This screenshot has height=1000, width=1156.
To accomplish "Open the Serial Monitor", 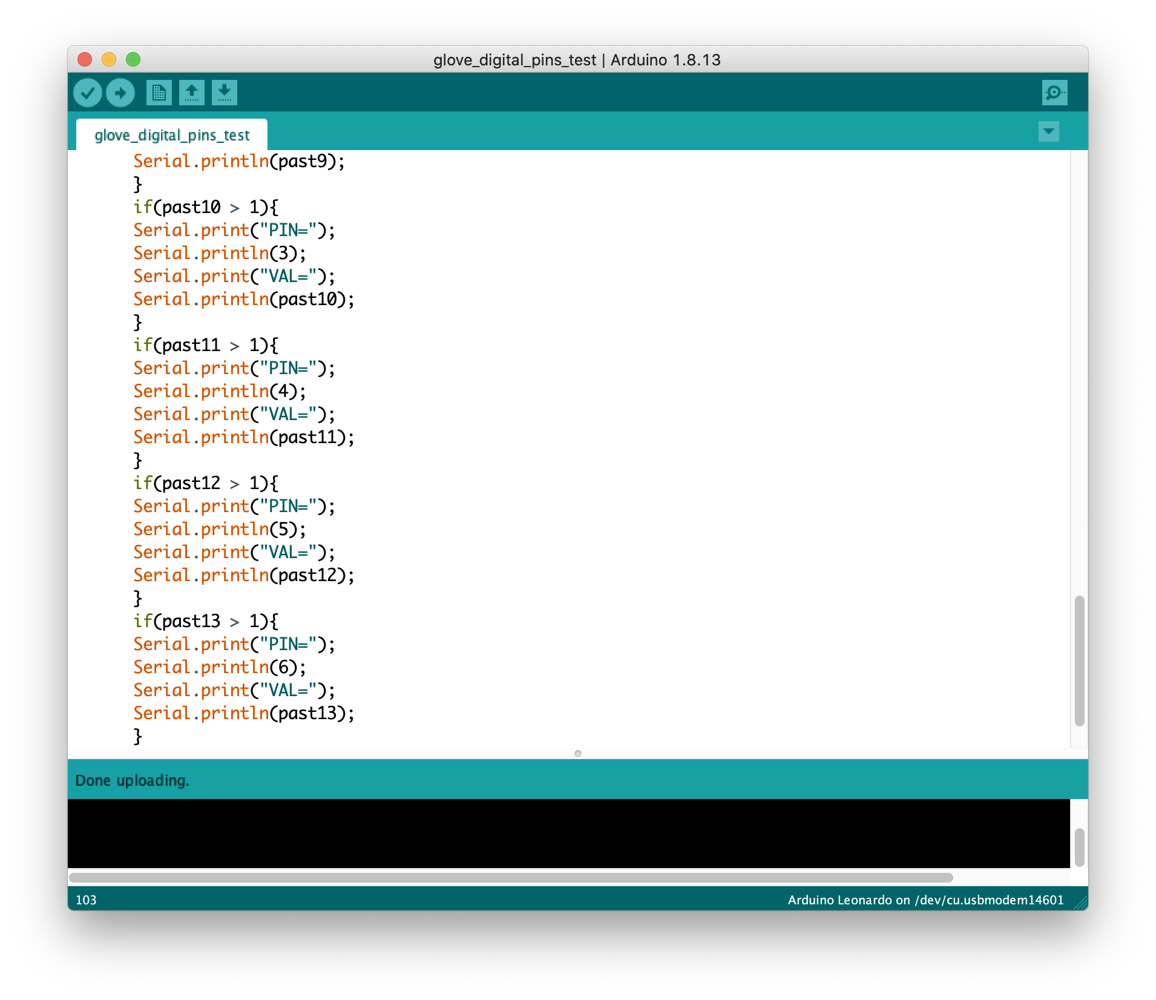I will click(1055, 93).
